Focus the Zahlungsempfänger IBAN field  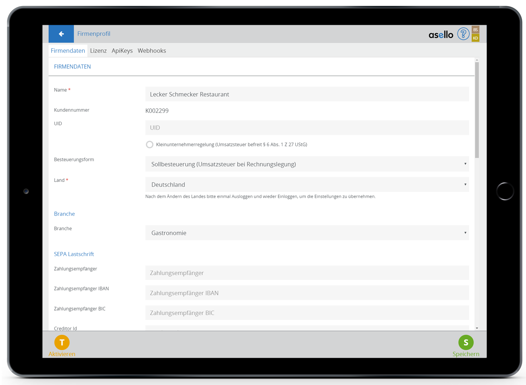pyautogui.click(x=307, y=293)
